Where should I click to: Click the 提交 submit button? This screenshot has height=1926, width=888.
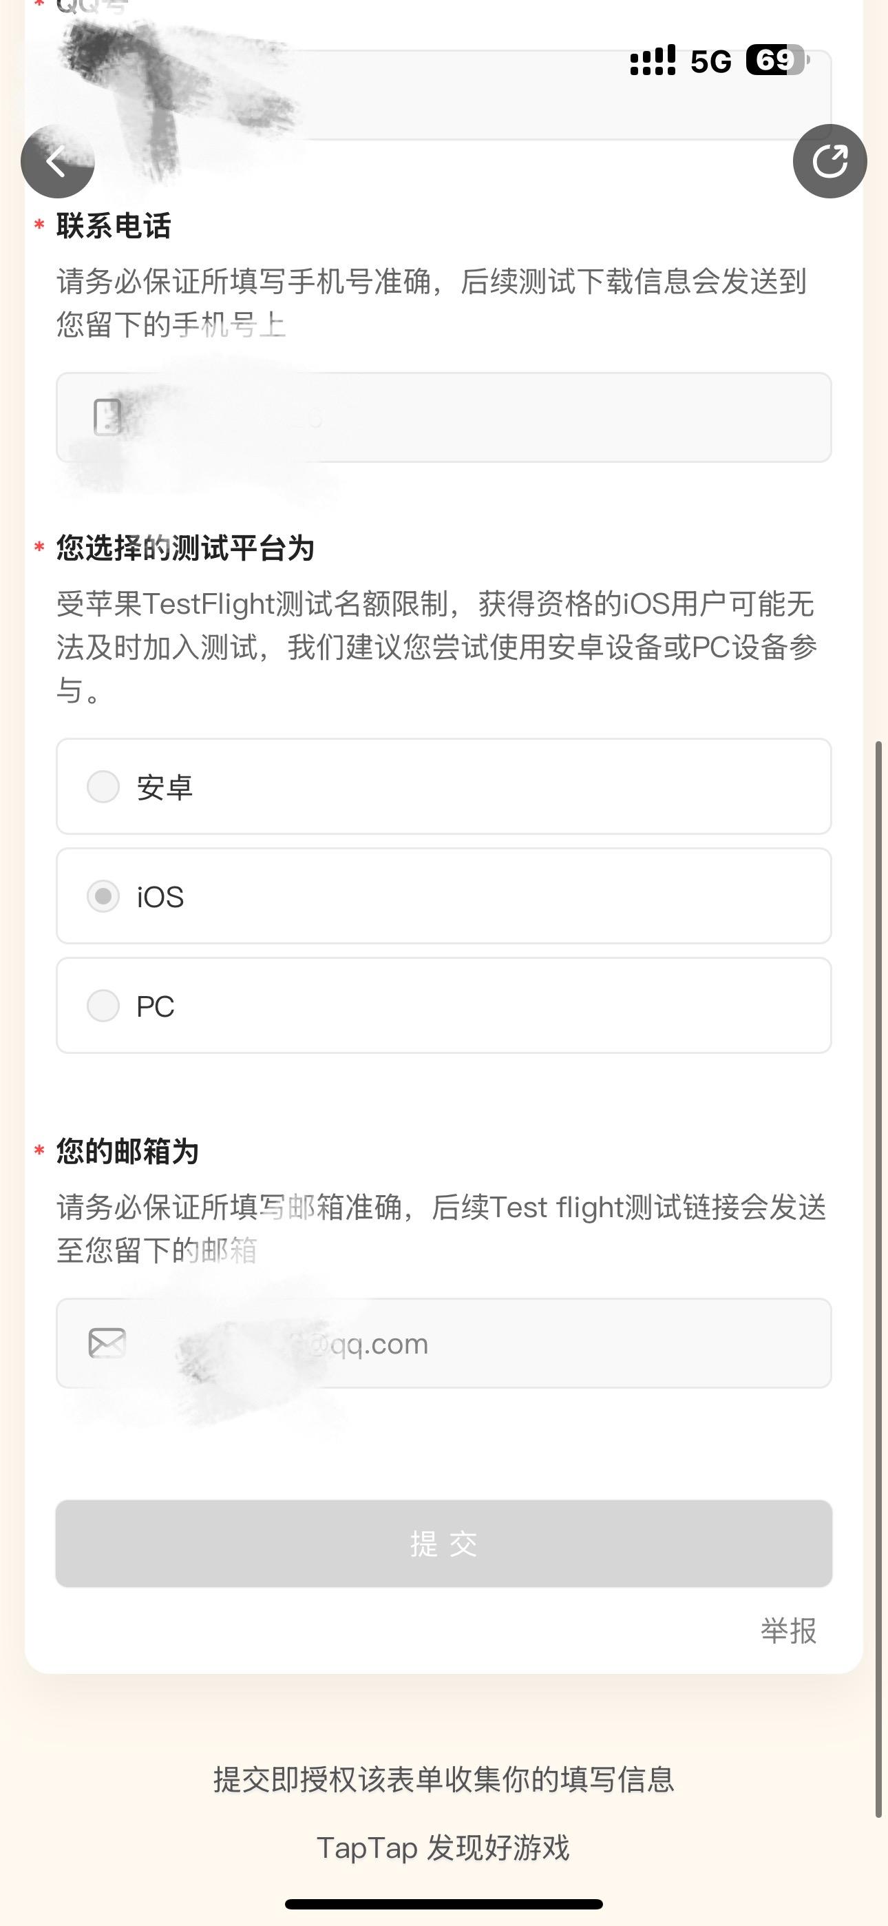[443, 1543]
